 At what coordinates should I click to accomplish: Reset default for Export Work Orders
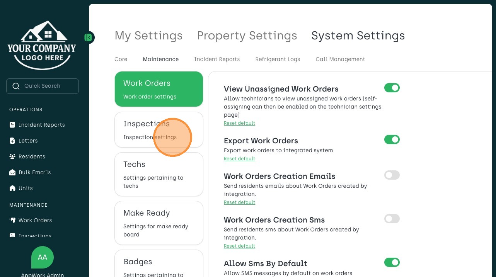[x=239, y=159]
